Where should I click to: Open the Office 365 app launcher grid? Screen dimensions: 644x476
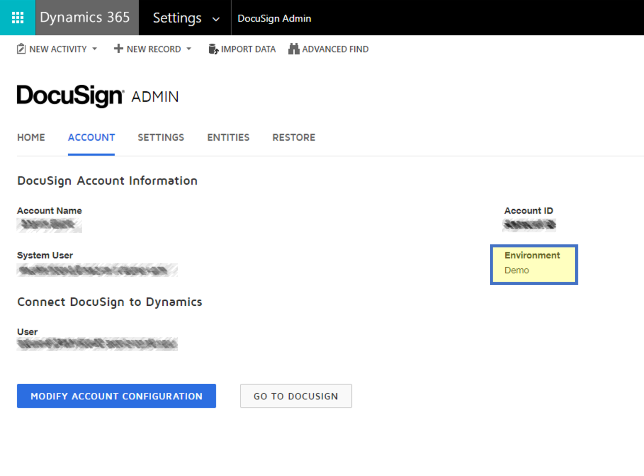[18, 17]
